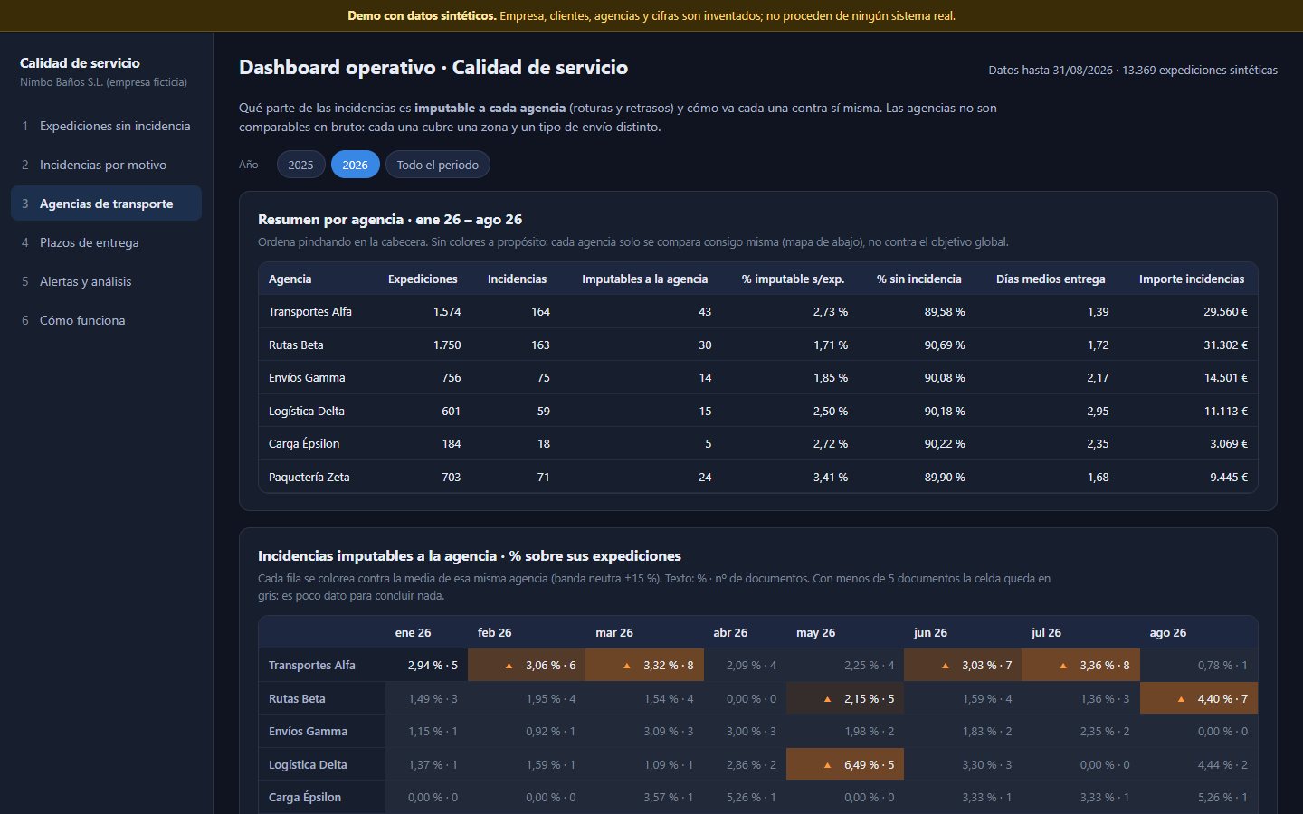Image resolution: width=1303 pixels, height=814 pixels.
Task: Open Expediciones sin incidencia in the sidebar
Action: pos(106,126)
